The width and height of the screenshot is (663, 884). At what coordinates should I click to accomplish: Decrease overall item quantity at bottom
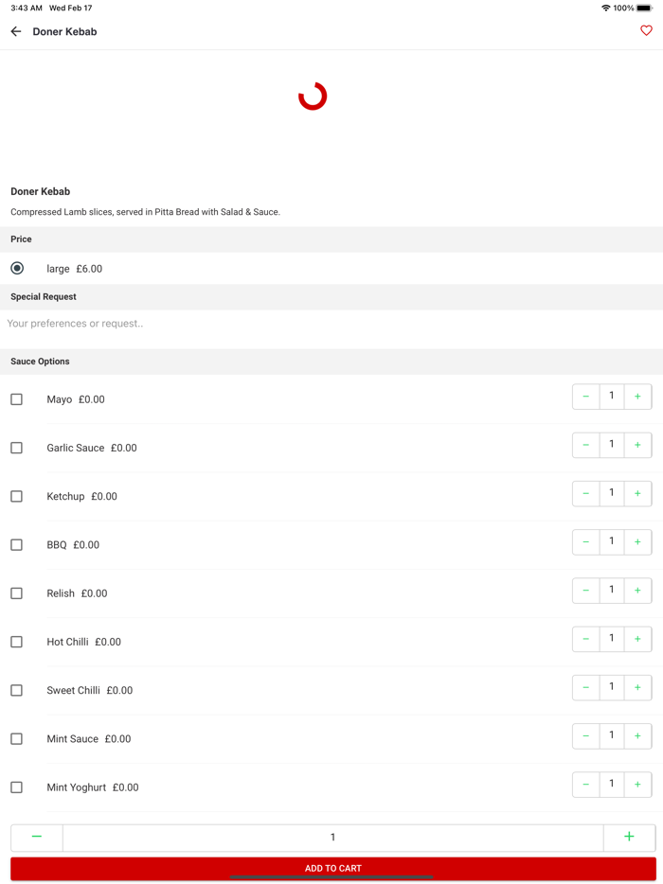(x=37, y=837)
